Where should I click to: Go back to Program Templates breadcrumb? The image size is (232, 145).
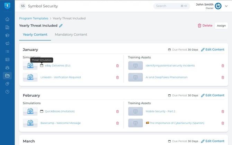point(34,18)
